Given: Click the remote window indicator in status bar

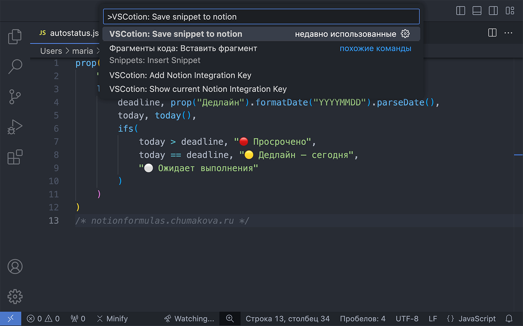Looking at the screenshot, I should [11, 319].
